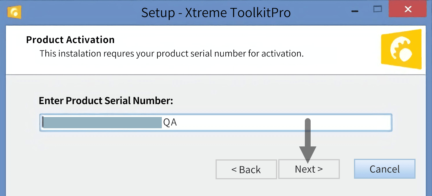Click empty gray area below Back button

point(246,188)
